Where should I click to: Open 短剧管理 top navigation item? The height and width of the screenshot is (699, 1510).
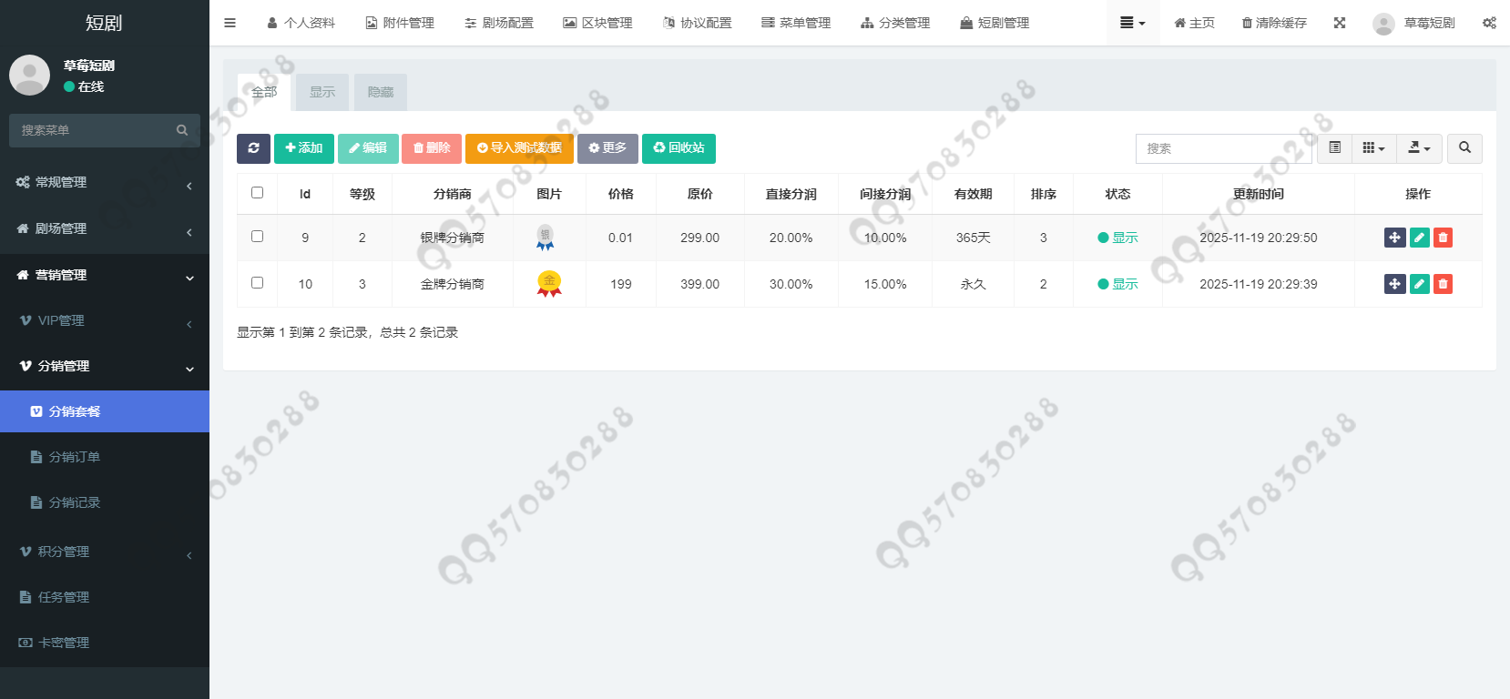[x=995, y=23]
